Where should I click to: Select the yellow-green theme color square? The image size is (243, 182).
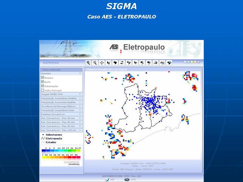coord(192,62)
